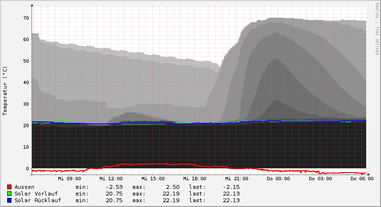Click the Mi 15:00 time axis label
The width and height of the screenshot is (381, 207).
pyautogui.click(x=153, y=179)
